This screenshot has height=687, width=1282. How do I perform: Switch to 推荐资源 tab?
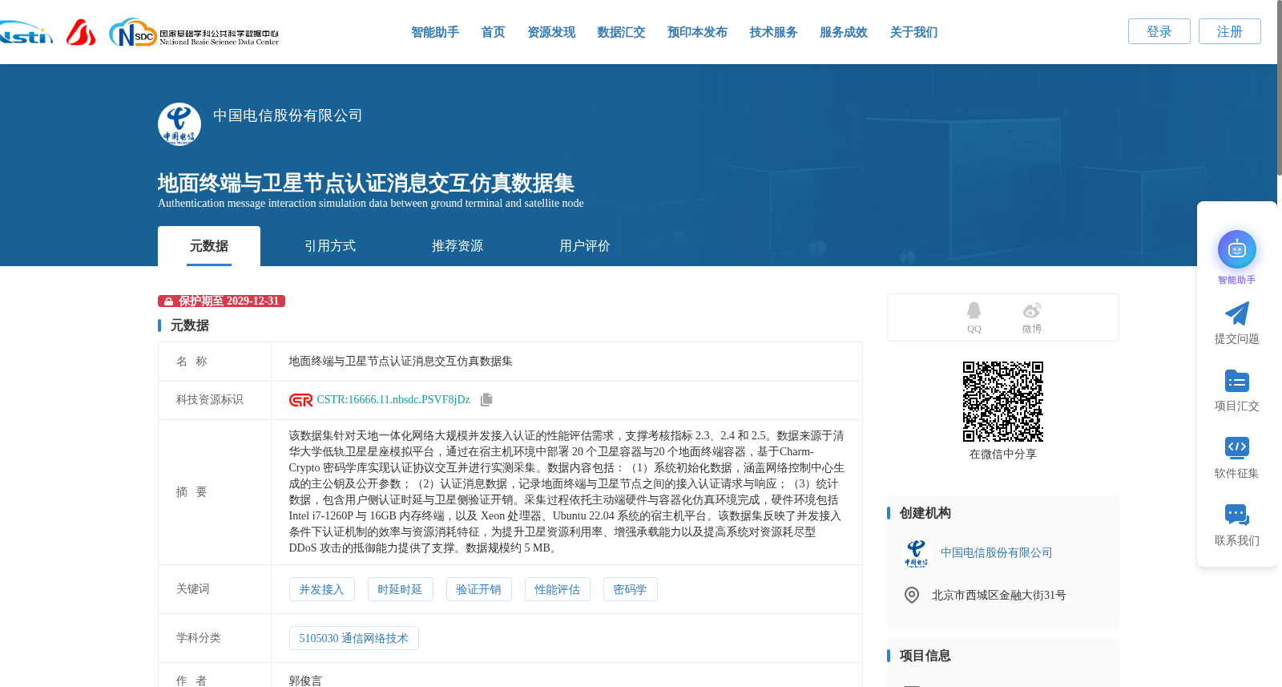click(x=458, y=246)
